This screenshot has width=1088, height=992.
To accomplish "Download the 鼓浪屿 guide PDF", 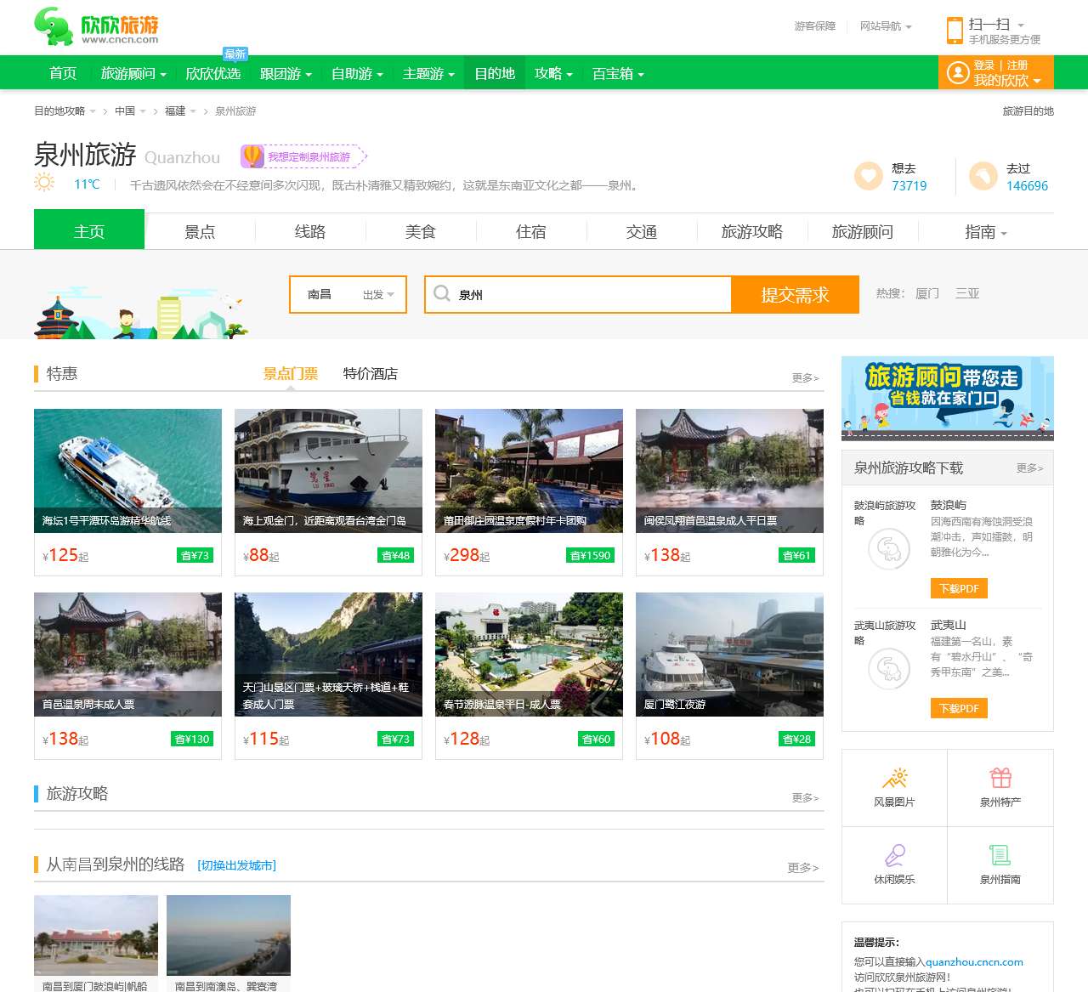I will (959, 588).
